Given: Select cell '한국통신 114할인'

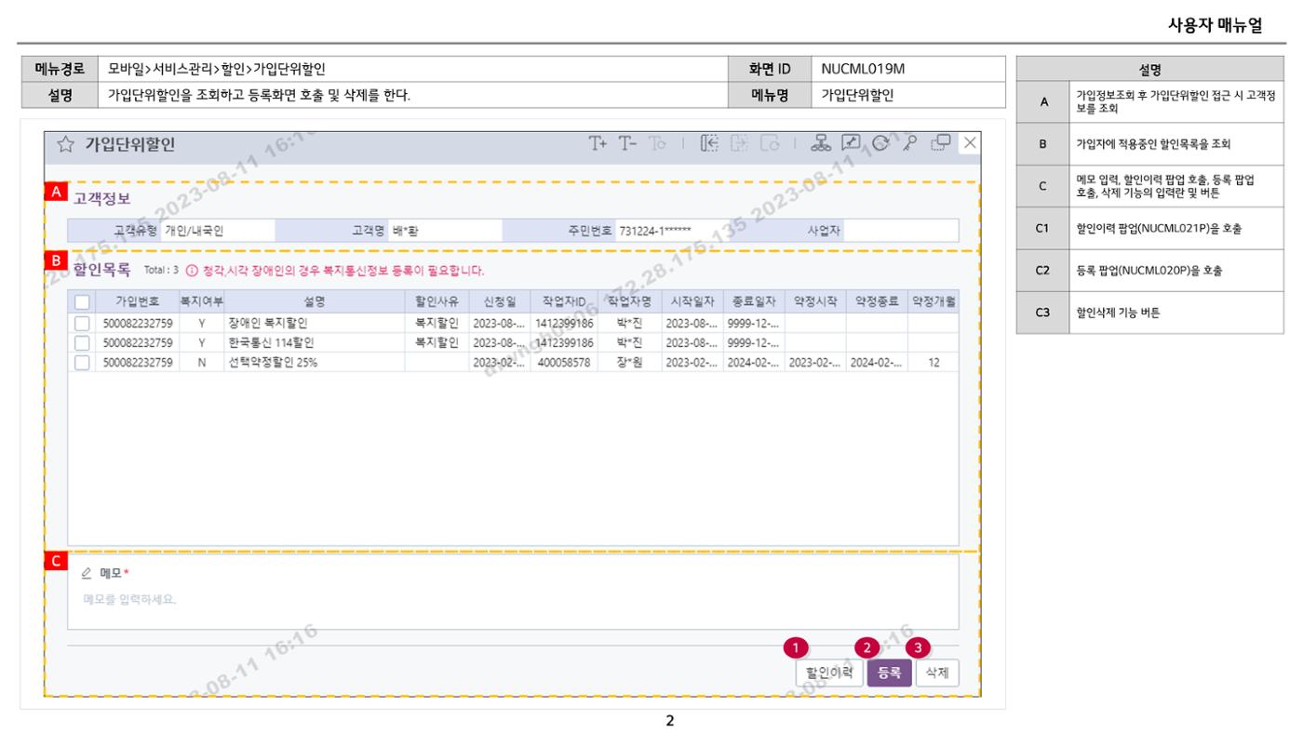Looking at the screenshot, I should (x=315, y=342).
